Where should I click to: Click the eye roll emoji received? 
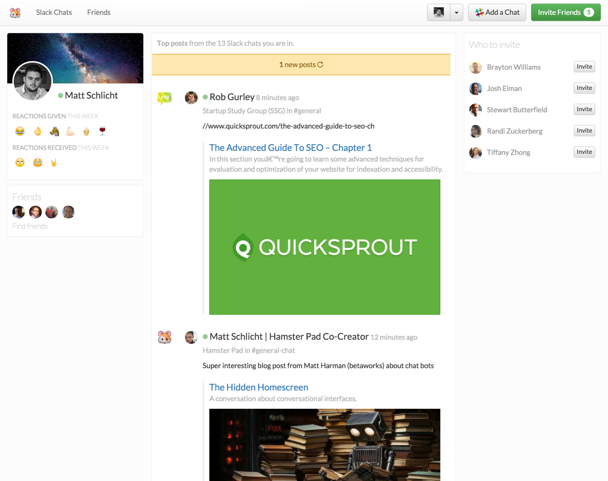(20, 163)
